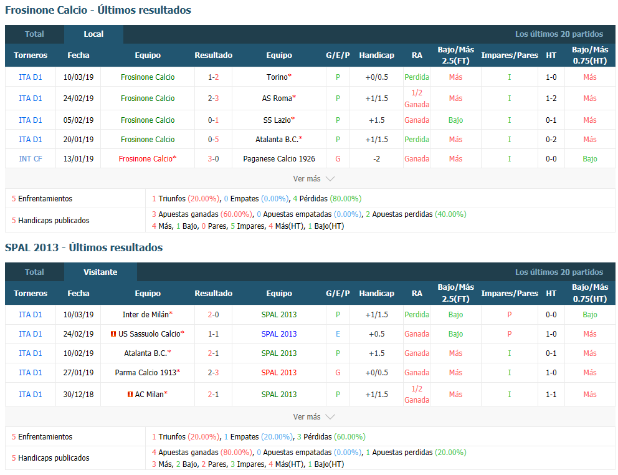Viewport: 618px width, 475px height.
Task: Switch to the Total tab under Frosinone Calcio results
Action: 34,34
